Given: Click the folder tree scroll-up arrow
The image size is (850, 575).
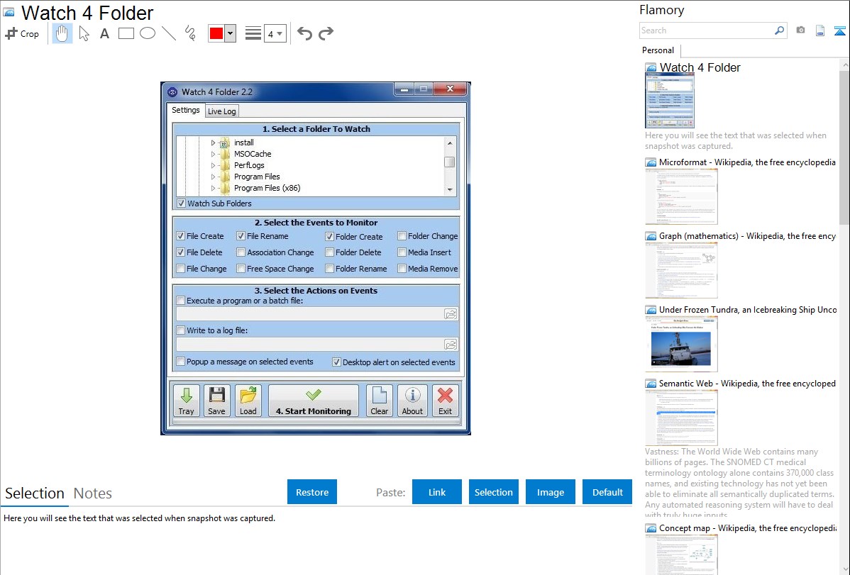Looking at the screenshot, I should click(449, 143).
